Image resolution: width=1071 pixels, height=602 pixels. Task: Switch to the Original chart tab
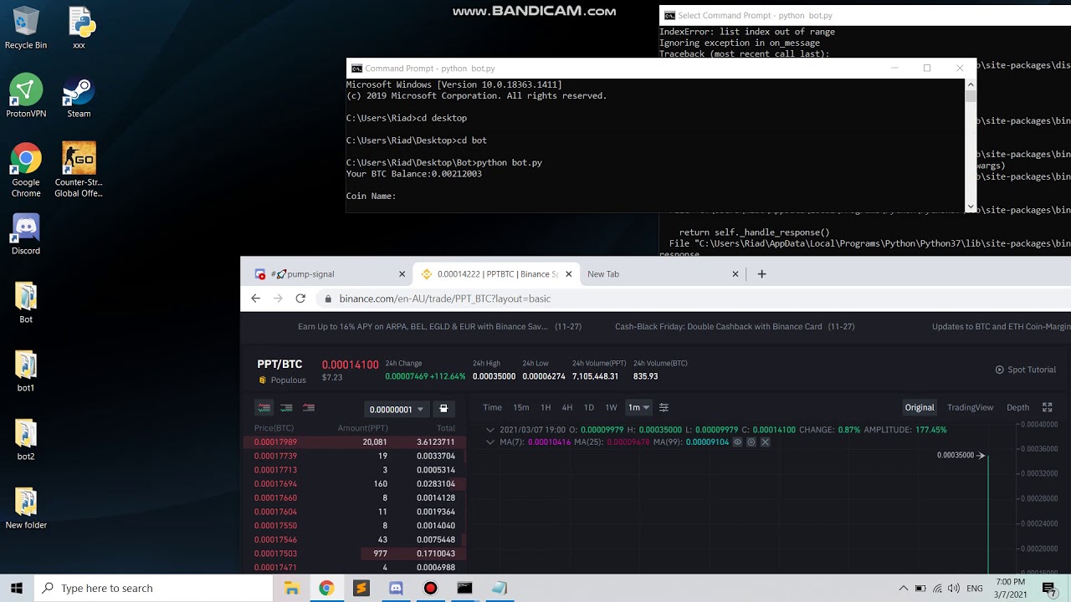(920, 407)
